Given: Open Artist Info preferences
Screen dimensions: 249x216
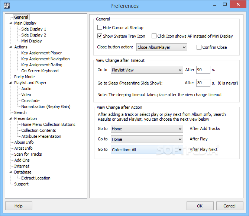Looking at the screenshot, I should tap(23, 148).
